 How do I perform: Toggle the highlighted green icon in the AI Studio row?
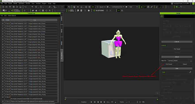[119, 10]
